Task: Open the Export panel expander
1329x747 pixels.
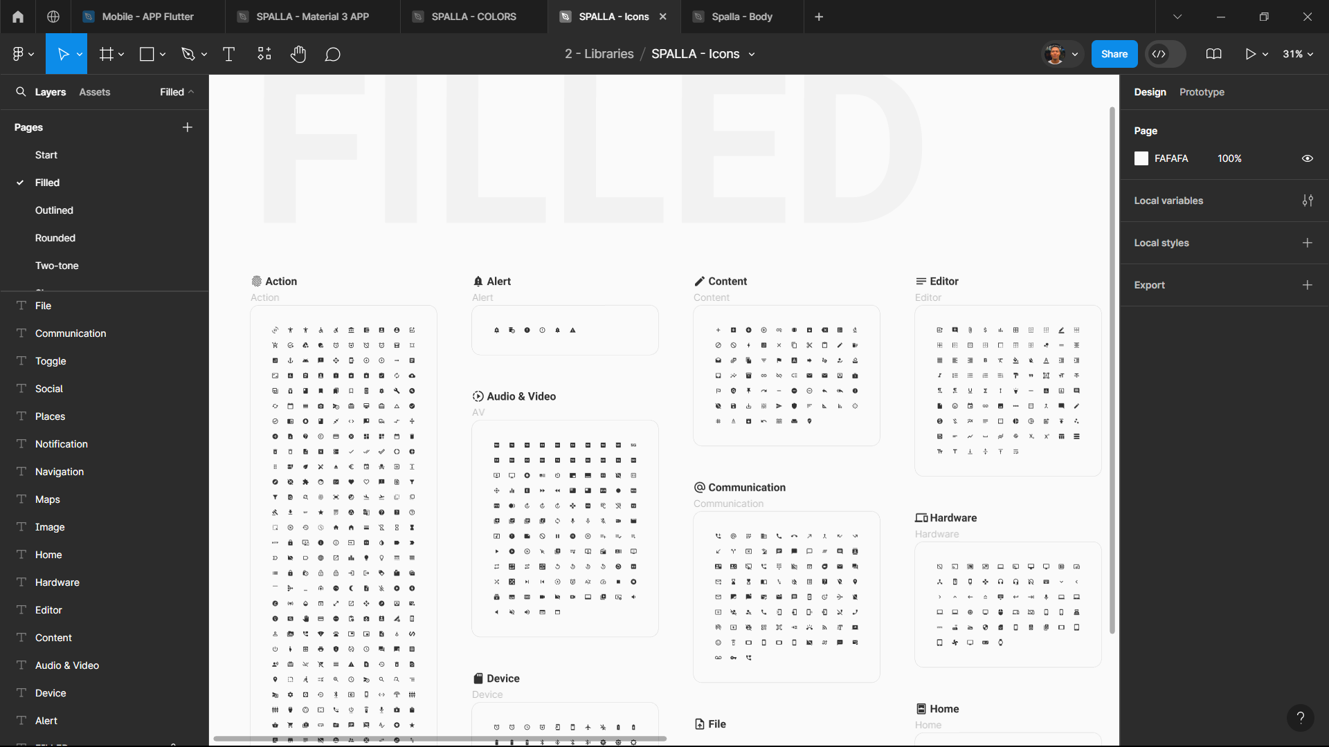Action: click(1149, 284)
